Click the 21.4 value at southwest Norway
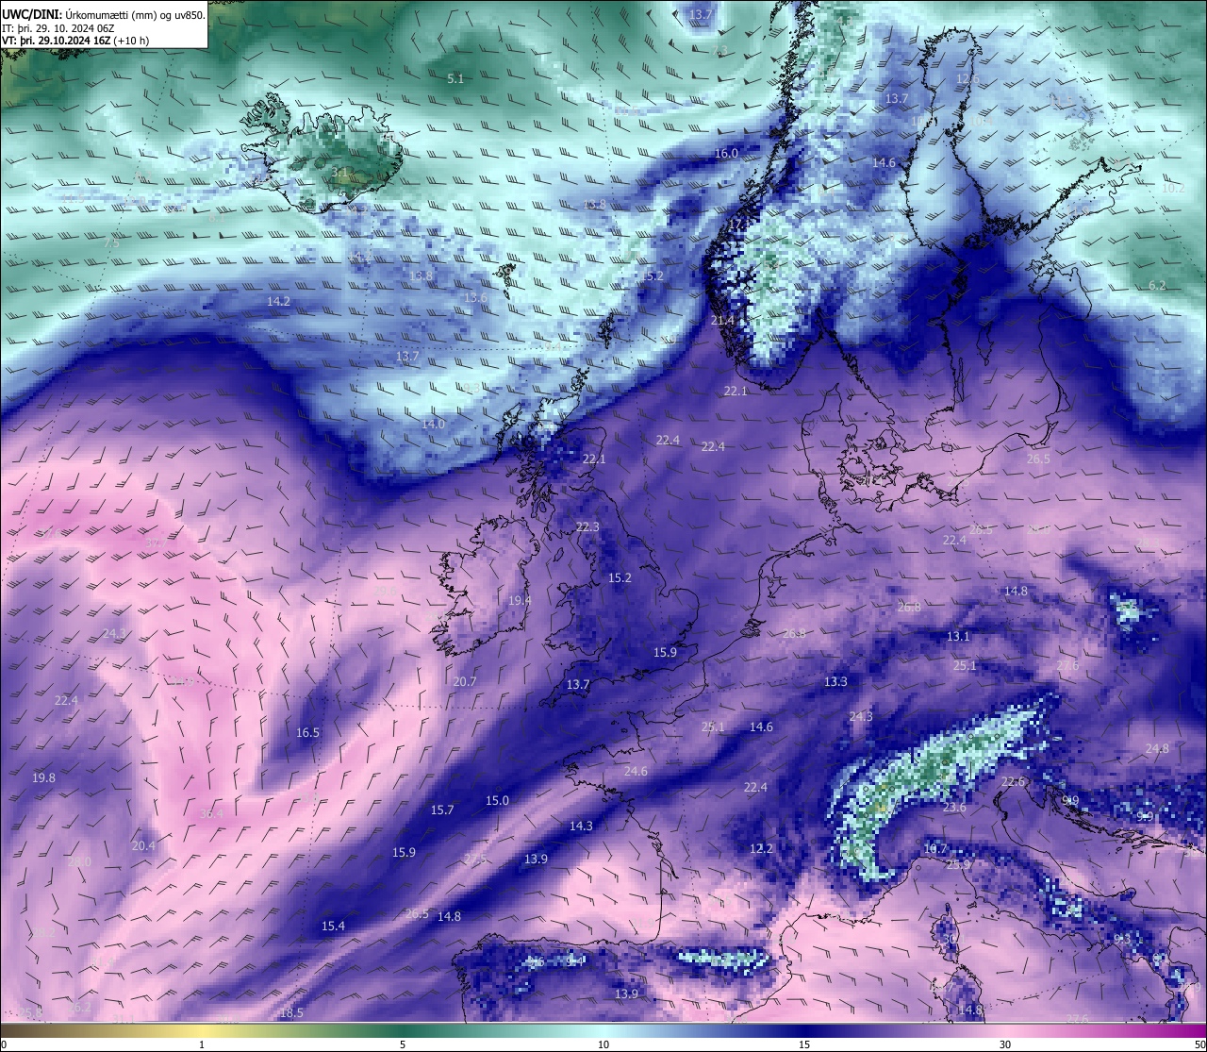 click(x=722, y=321)
